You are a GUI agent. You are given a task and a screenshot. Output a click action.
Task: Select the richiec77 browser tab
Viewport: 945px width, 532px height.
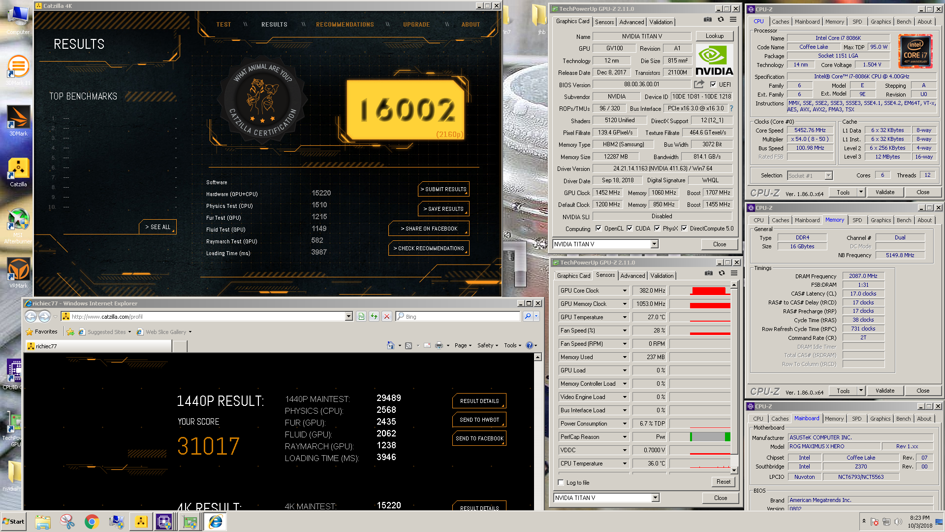(98, 346)
